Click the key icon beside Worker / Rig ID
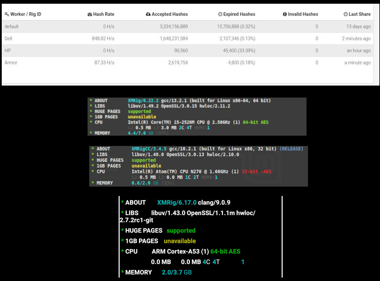 coord(7,14)
